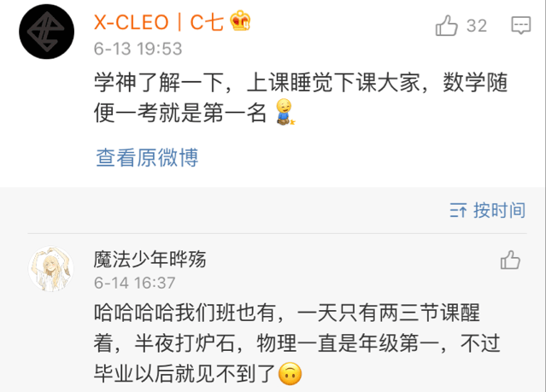Tap the comment line 便一考就是第一名
The image size is (546, 392).
pos(180,113)
